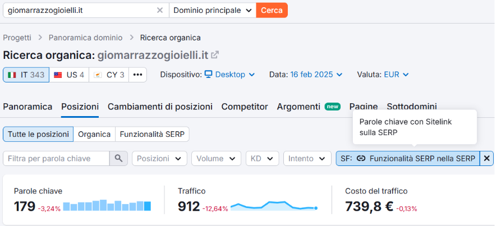Select the Italy flag IT 343 database
This screenshot has width=501, height=226.
point(26,75)
